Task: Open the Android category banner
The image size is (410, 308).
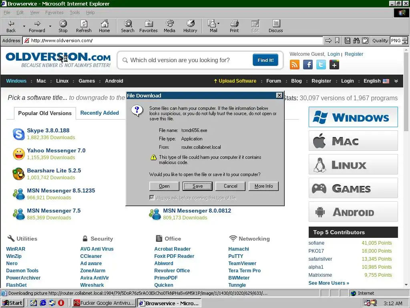Action: pos(353,212)
